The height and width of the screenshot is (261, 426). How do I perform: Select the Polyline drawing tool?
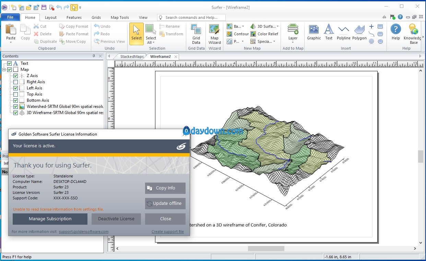344,32
